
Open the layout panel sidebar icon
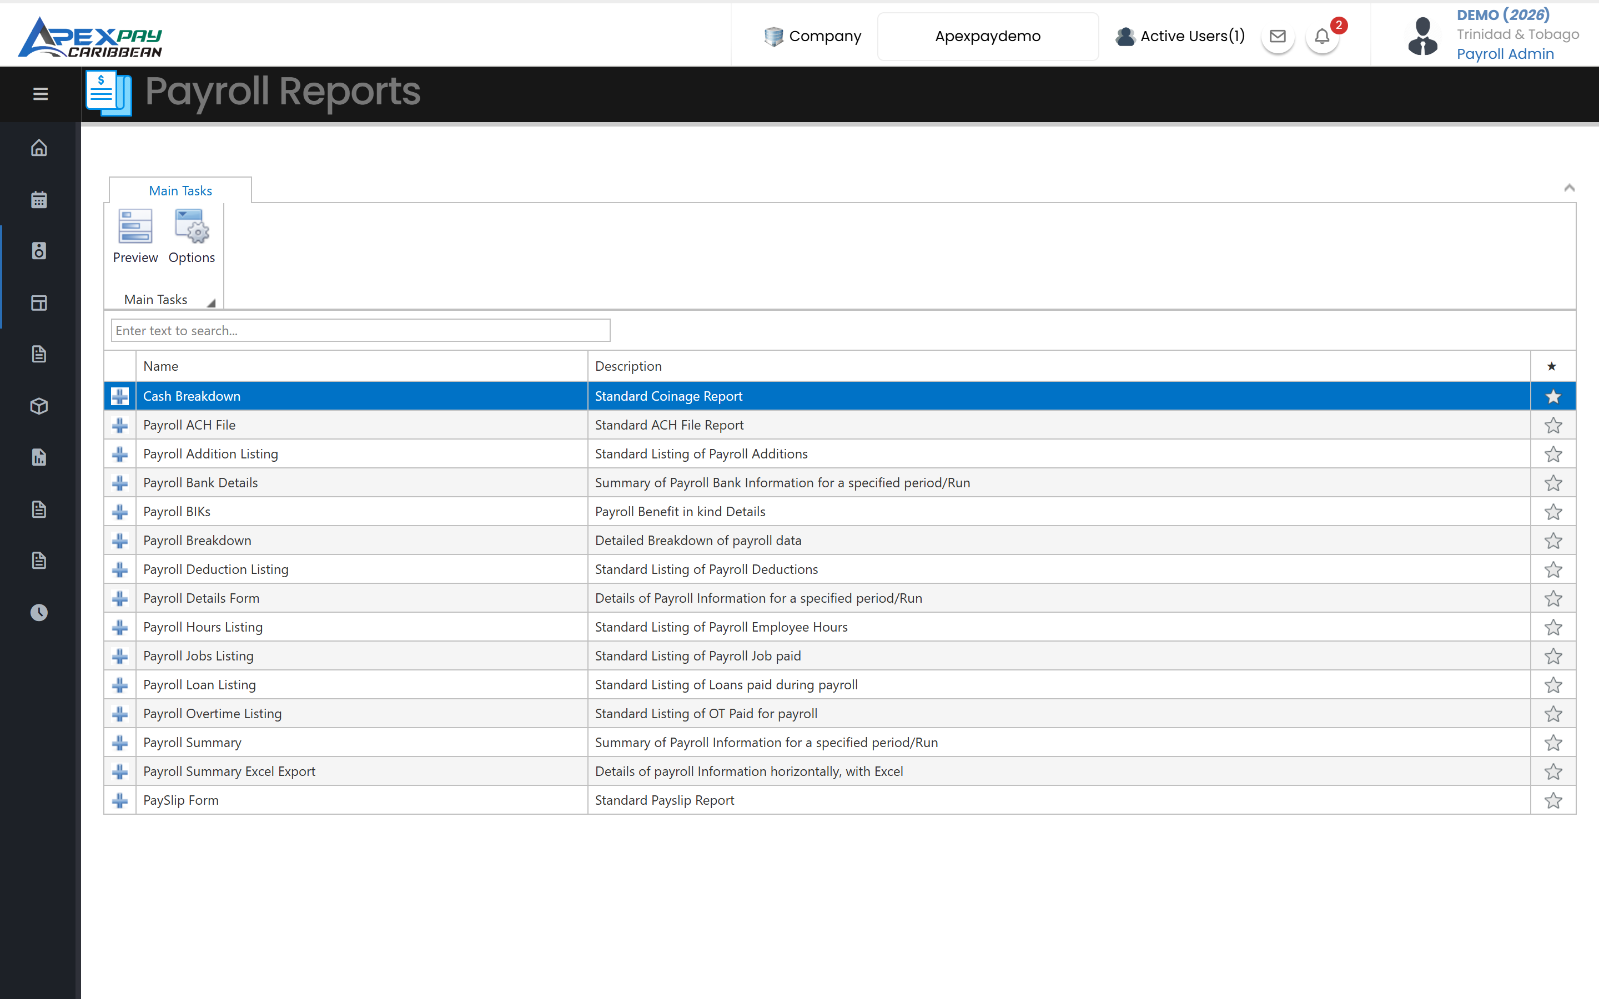click(39, 302)
